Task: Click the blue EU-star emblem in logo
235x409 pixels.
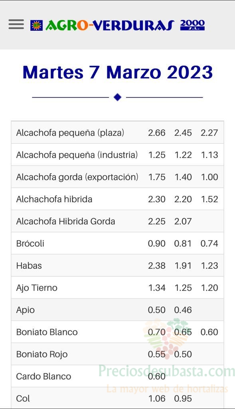Action: tap(36, 26)
